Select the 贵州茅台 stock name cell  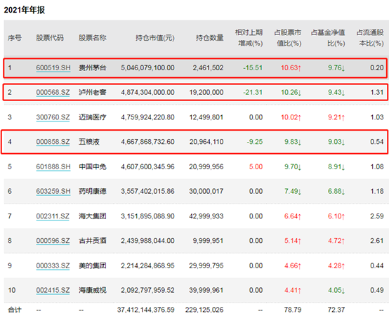[92, 67]
